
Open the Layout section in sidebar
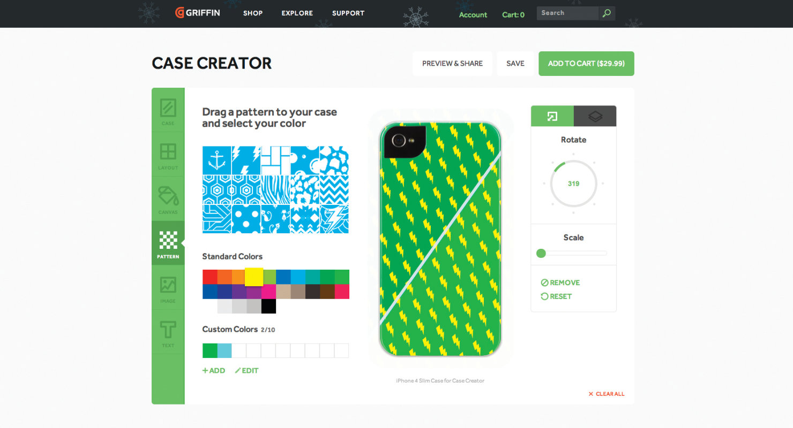[168, 155]
